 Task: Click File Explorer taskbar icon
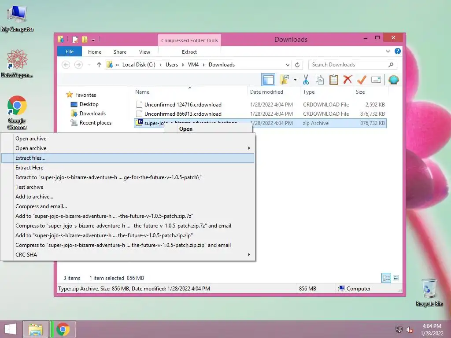coord(36,329)
